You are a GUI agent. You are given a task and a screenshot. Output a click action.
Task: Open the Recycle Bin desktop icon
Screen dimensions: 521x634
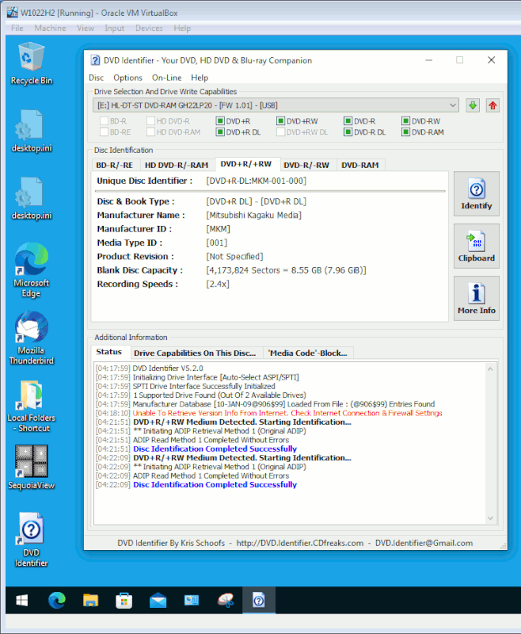pos(32,63)
